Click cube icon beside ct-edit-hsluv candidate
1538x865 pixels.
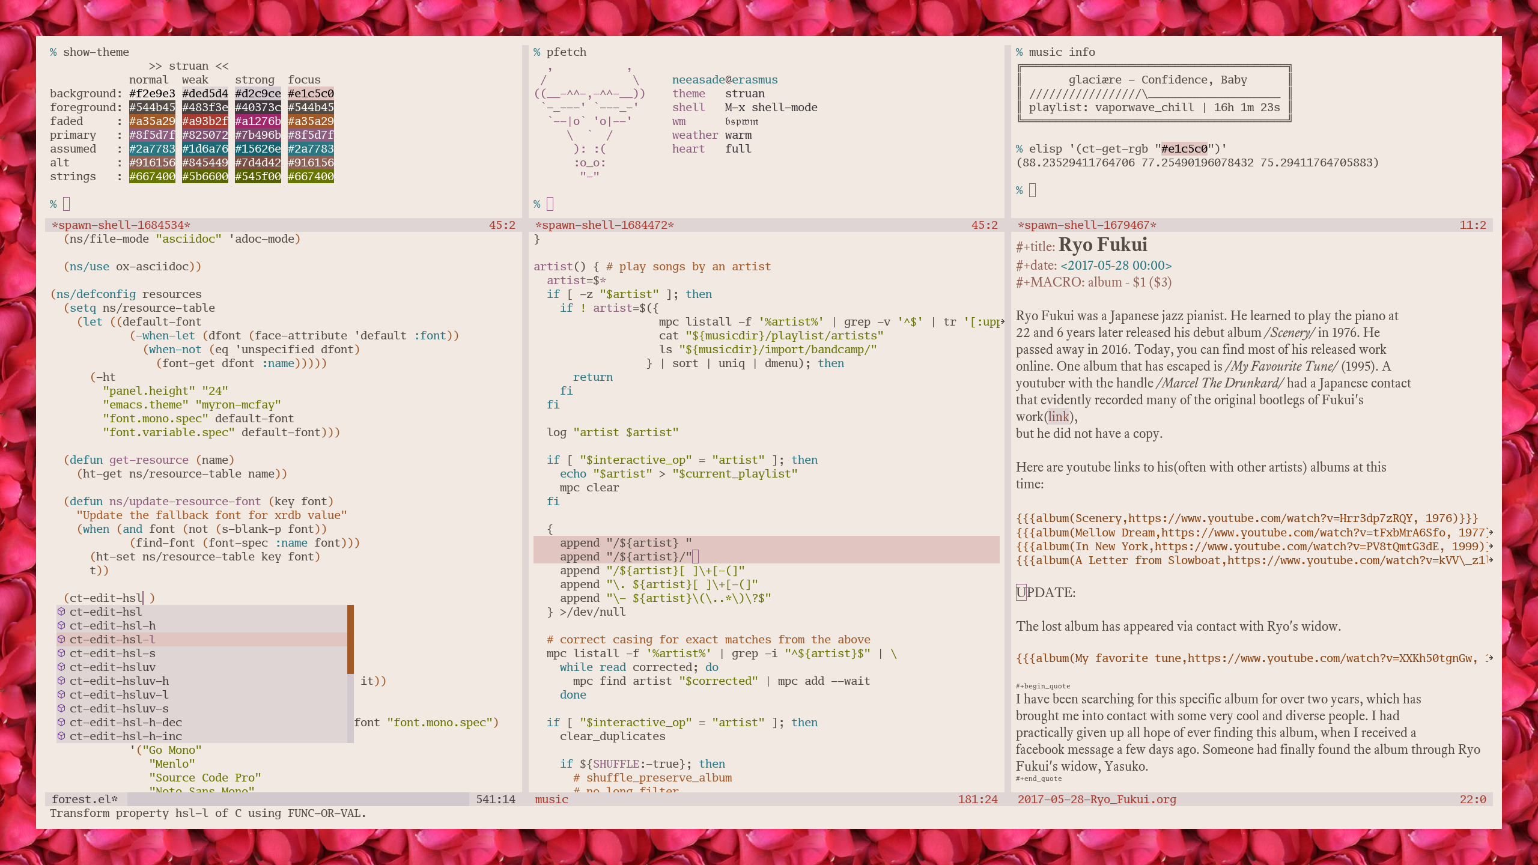click(x=61, y=667)
